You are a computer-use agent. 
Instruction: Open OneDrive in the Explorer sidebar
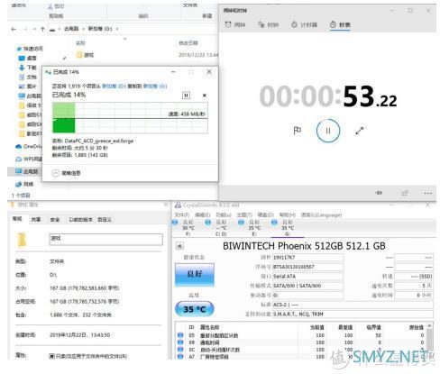[x=28, y=146]
